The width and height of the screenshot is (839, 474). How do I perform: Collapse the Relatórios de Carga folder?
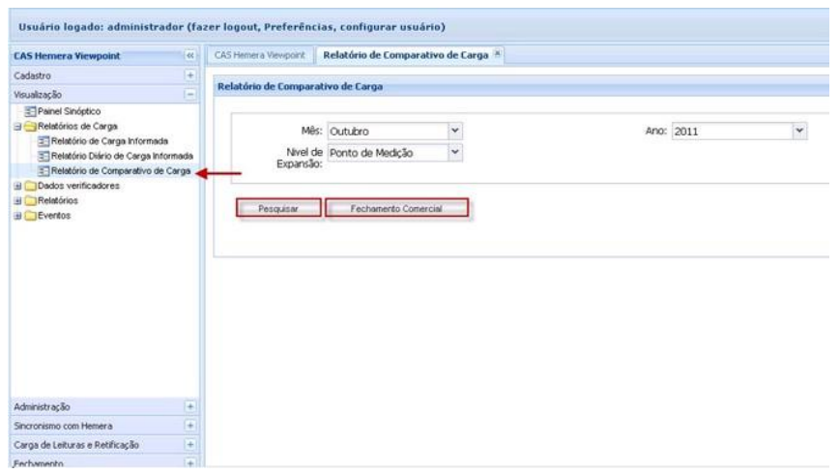9,126
